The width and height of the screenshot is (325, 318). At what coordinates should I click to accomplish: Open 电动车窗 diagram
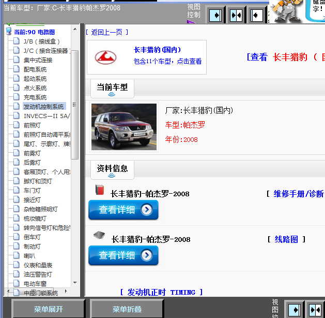tap(35, 284)
